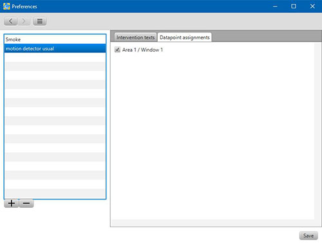Click the vertical scrollbar of the assignments panel
Screen dimensions: 322x244
click(317, 131)
